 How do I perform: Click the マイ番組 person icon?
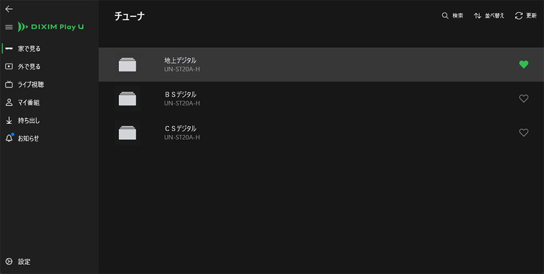(9, 102)
